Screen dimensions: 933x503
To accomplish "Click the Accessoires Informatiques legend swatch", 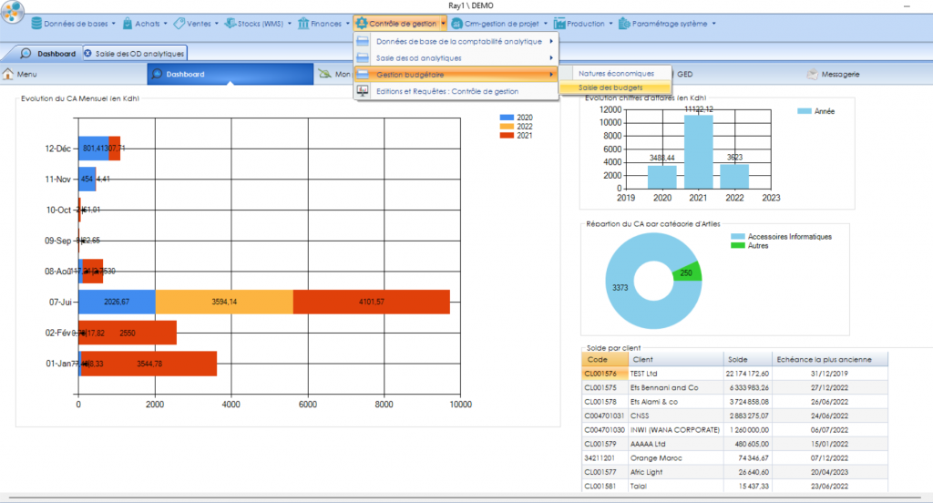I will (x=738, y=237).
